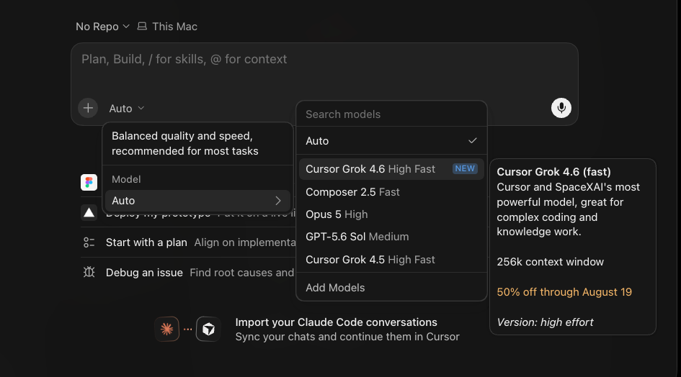Select Opus 5 High model
Screen dimensions: 681x377
click(391, 214)
